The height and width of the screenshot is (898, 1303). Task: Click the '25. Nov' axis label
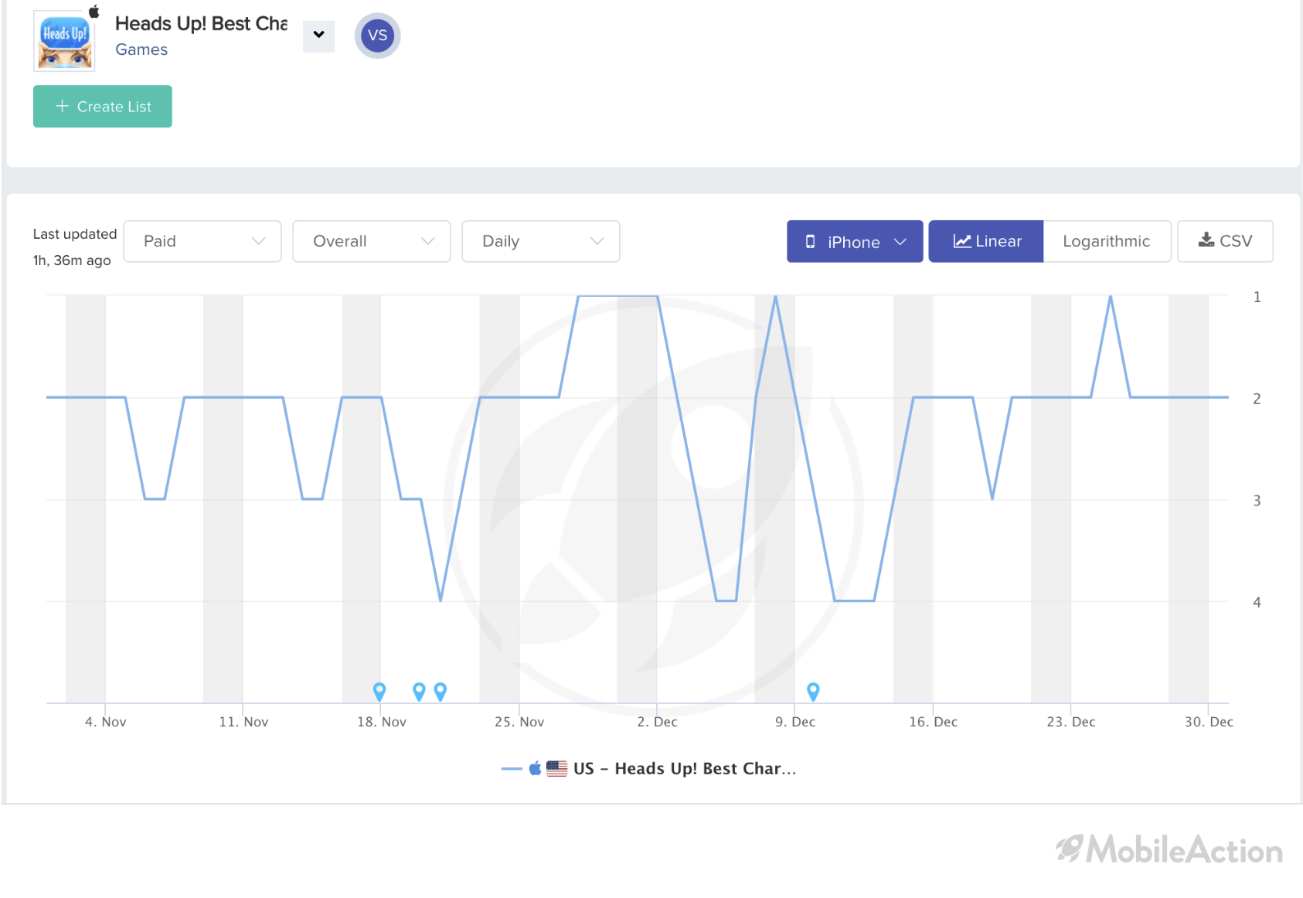519,722
